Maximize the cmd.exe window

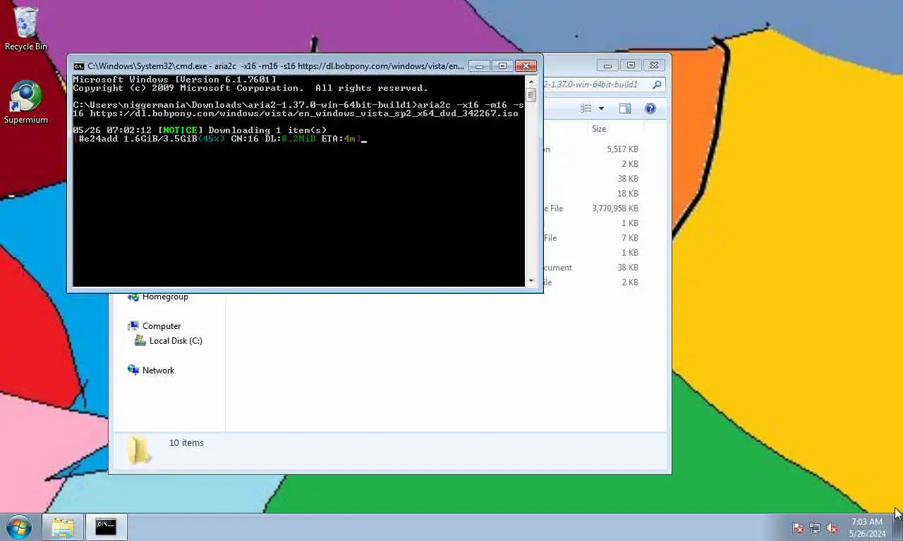(502, 66)
